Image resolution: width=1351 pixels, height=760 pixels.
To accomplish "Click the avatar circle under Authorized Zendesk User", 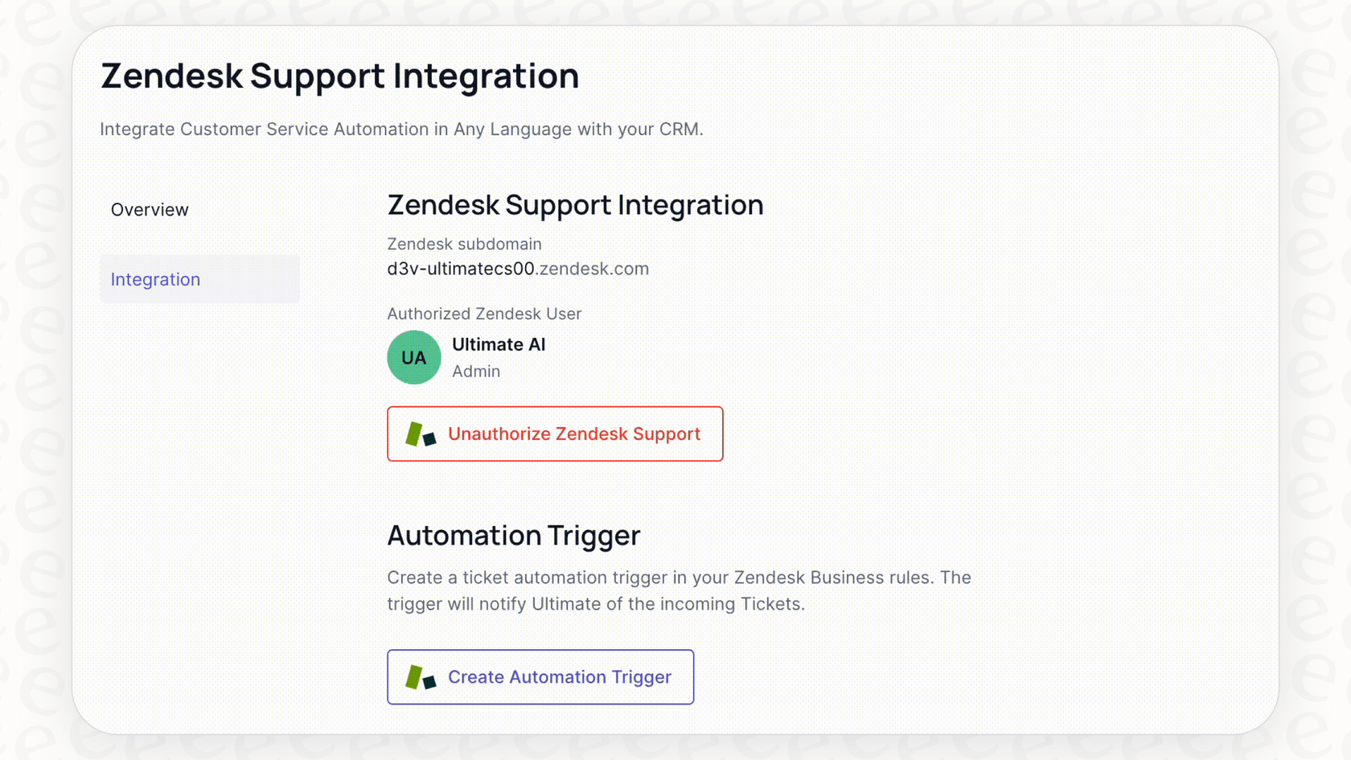I will 413,357.
